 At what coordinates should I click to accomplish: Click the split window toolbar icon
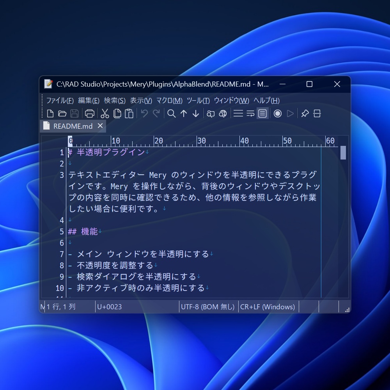317,113
